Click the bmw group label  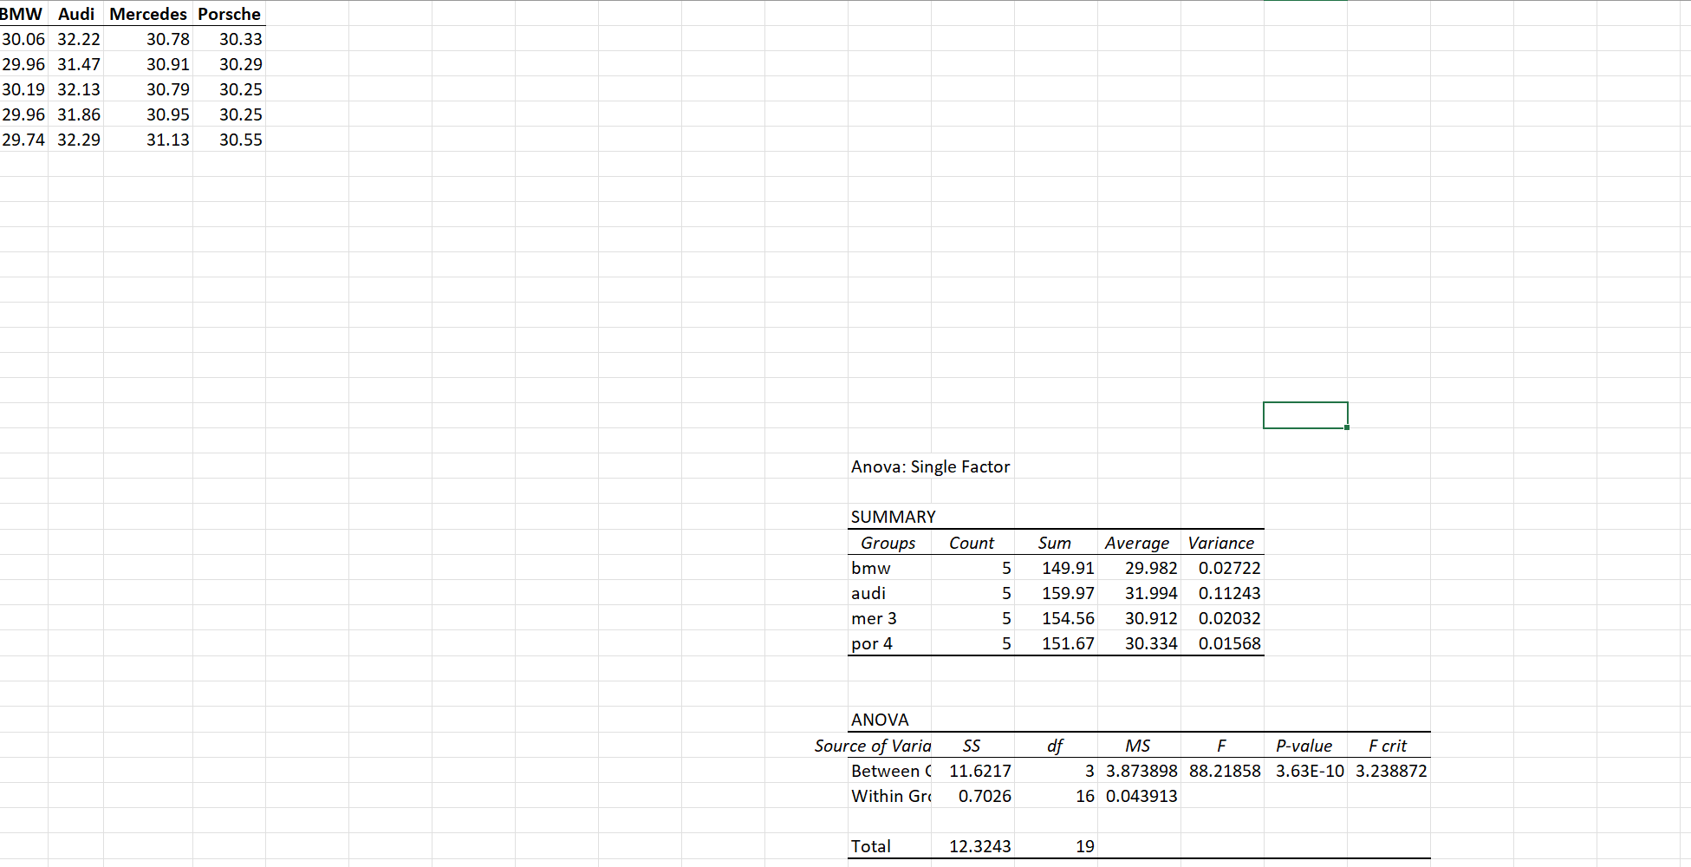coord(889,568)
